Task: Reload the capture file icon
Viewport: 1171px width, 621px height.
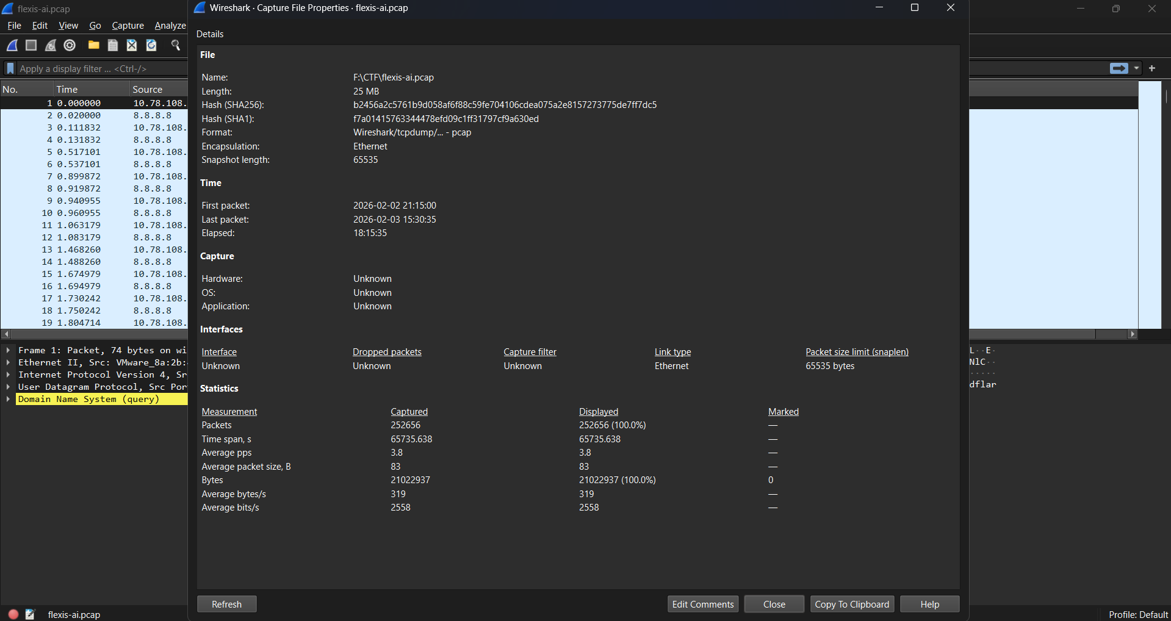Action: [151, 45]
